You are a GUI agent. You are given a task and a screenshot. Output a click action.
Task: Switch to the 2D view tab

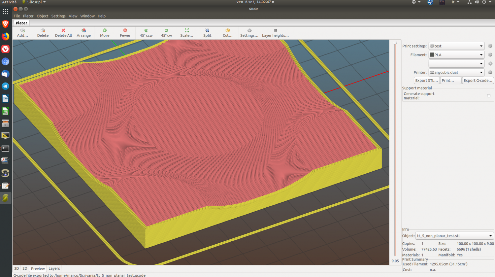25,268
